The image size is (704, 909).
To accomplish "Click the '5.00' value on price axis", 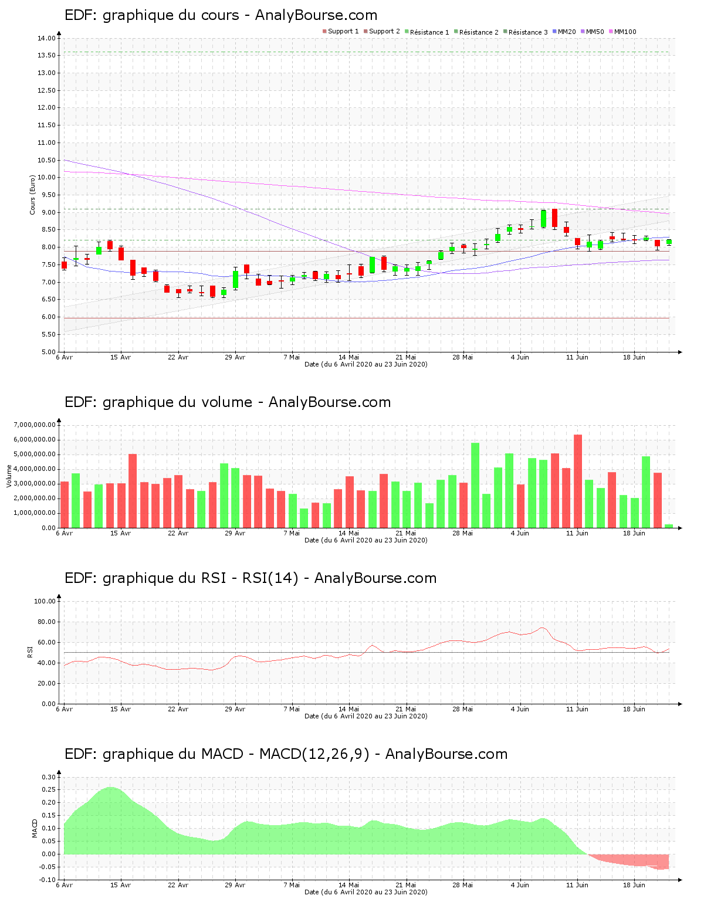I will tap(48, 352).
